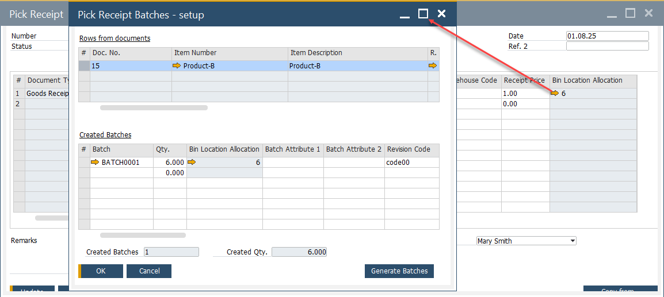Select the Revision Code cell containing code00
664x297 pixels.
point(411,163)
